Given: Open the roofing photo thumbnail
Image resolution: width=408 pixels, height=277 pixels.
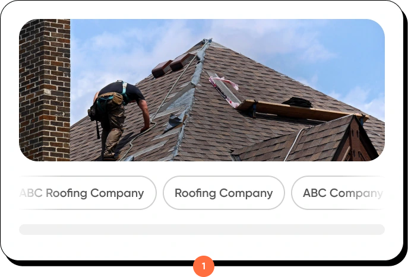Looking at the screenshot, I should point(202,90).
